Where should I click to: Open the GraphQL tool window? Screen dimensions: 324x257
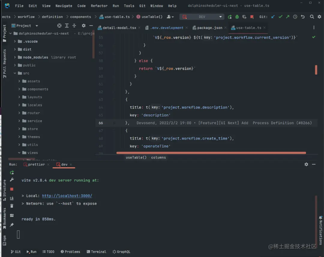(121, 252)
